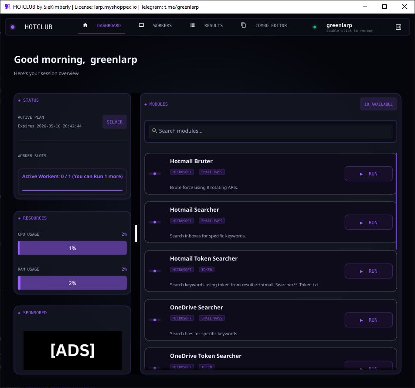Toggle the Hotmail Searcher module switch
The height and width of the screenshot is (388, 415).
tap(155, 222)
